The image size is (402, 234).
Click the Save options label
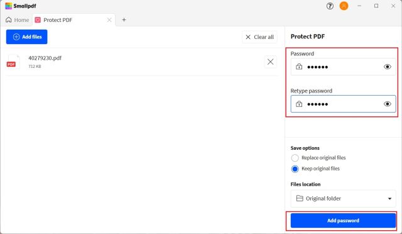(305, 148)
